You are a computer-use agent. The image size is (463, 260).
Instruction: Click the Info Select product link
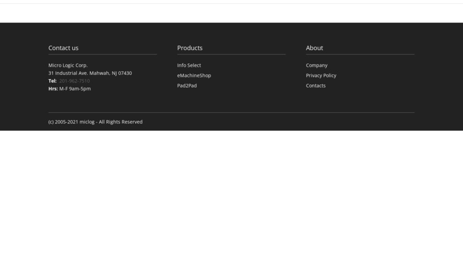click(x=189, y=66)
